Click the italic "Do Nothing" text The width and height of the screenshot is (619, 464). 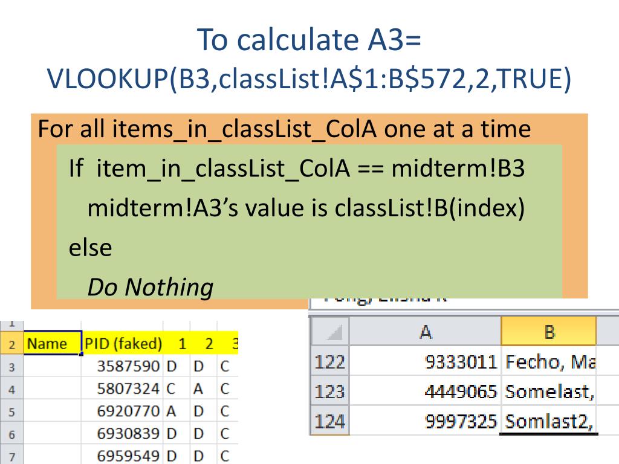pyautogui.click(x=151, y=287)
